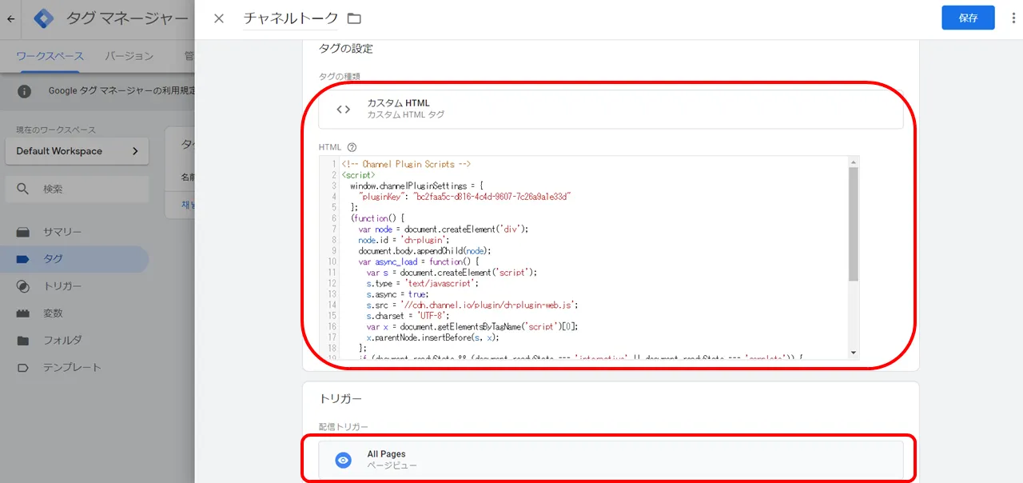
Task: Click the s.charset = 'UTF-8' code line
Action: tap(408, 316)
